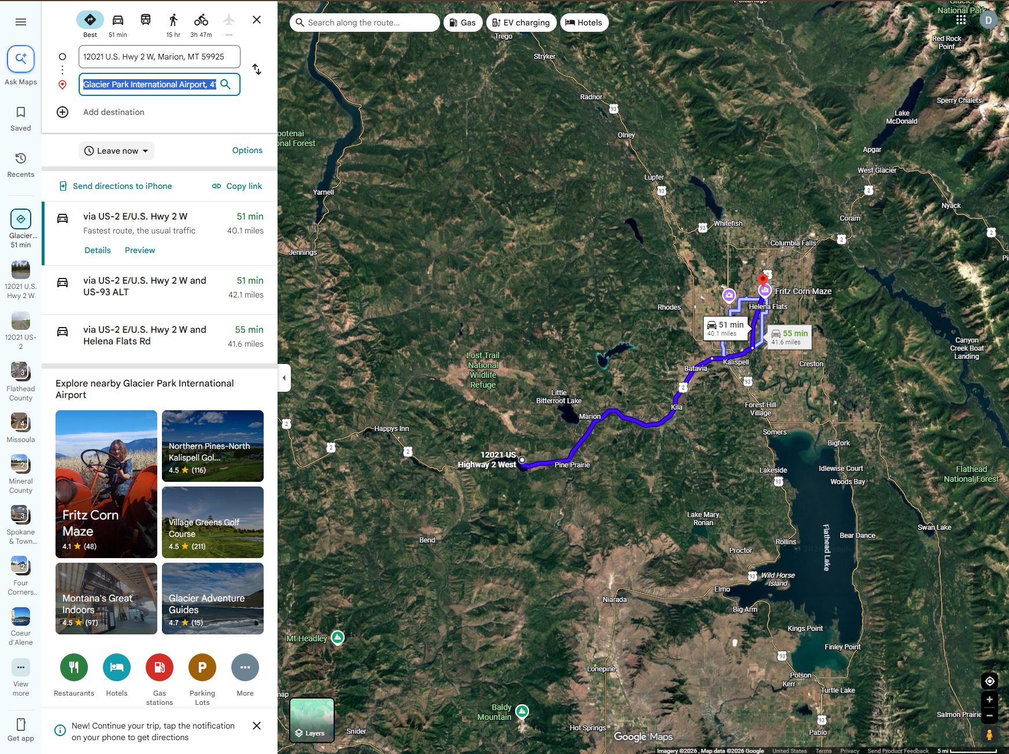Select Transit travel mode
The width and height of the screenshot is (1009, 754).
[x=146, y=20]
